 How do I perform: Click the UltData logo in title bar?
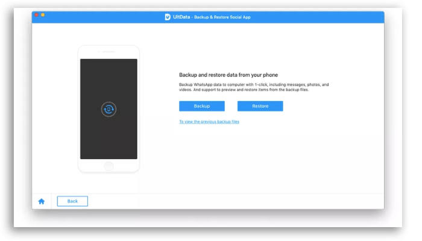click(x=168, y=17)
